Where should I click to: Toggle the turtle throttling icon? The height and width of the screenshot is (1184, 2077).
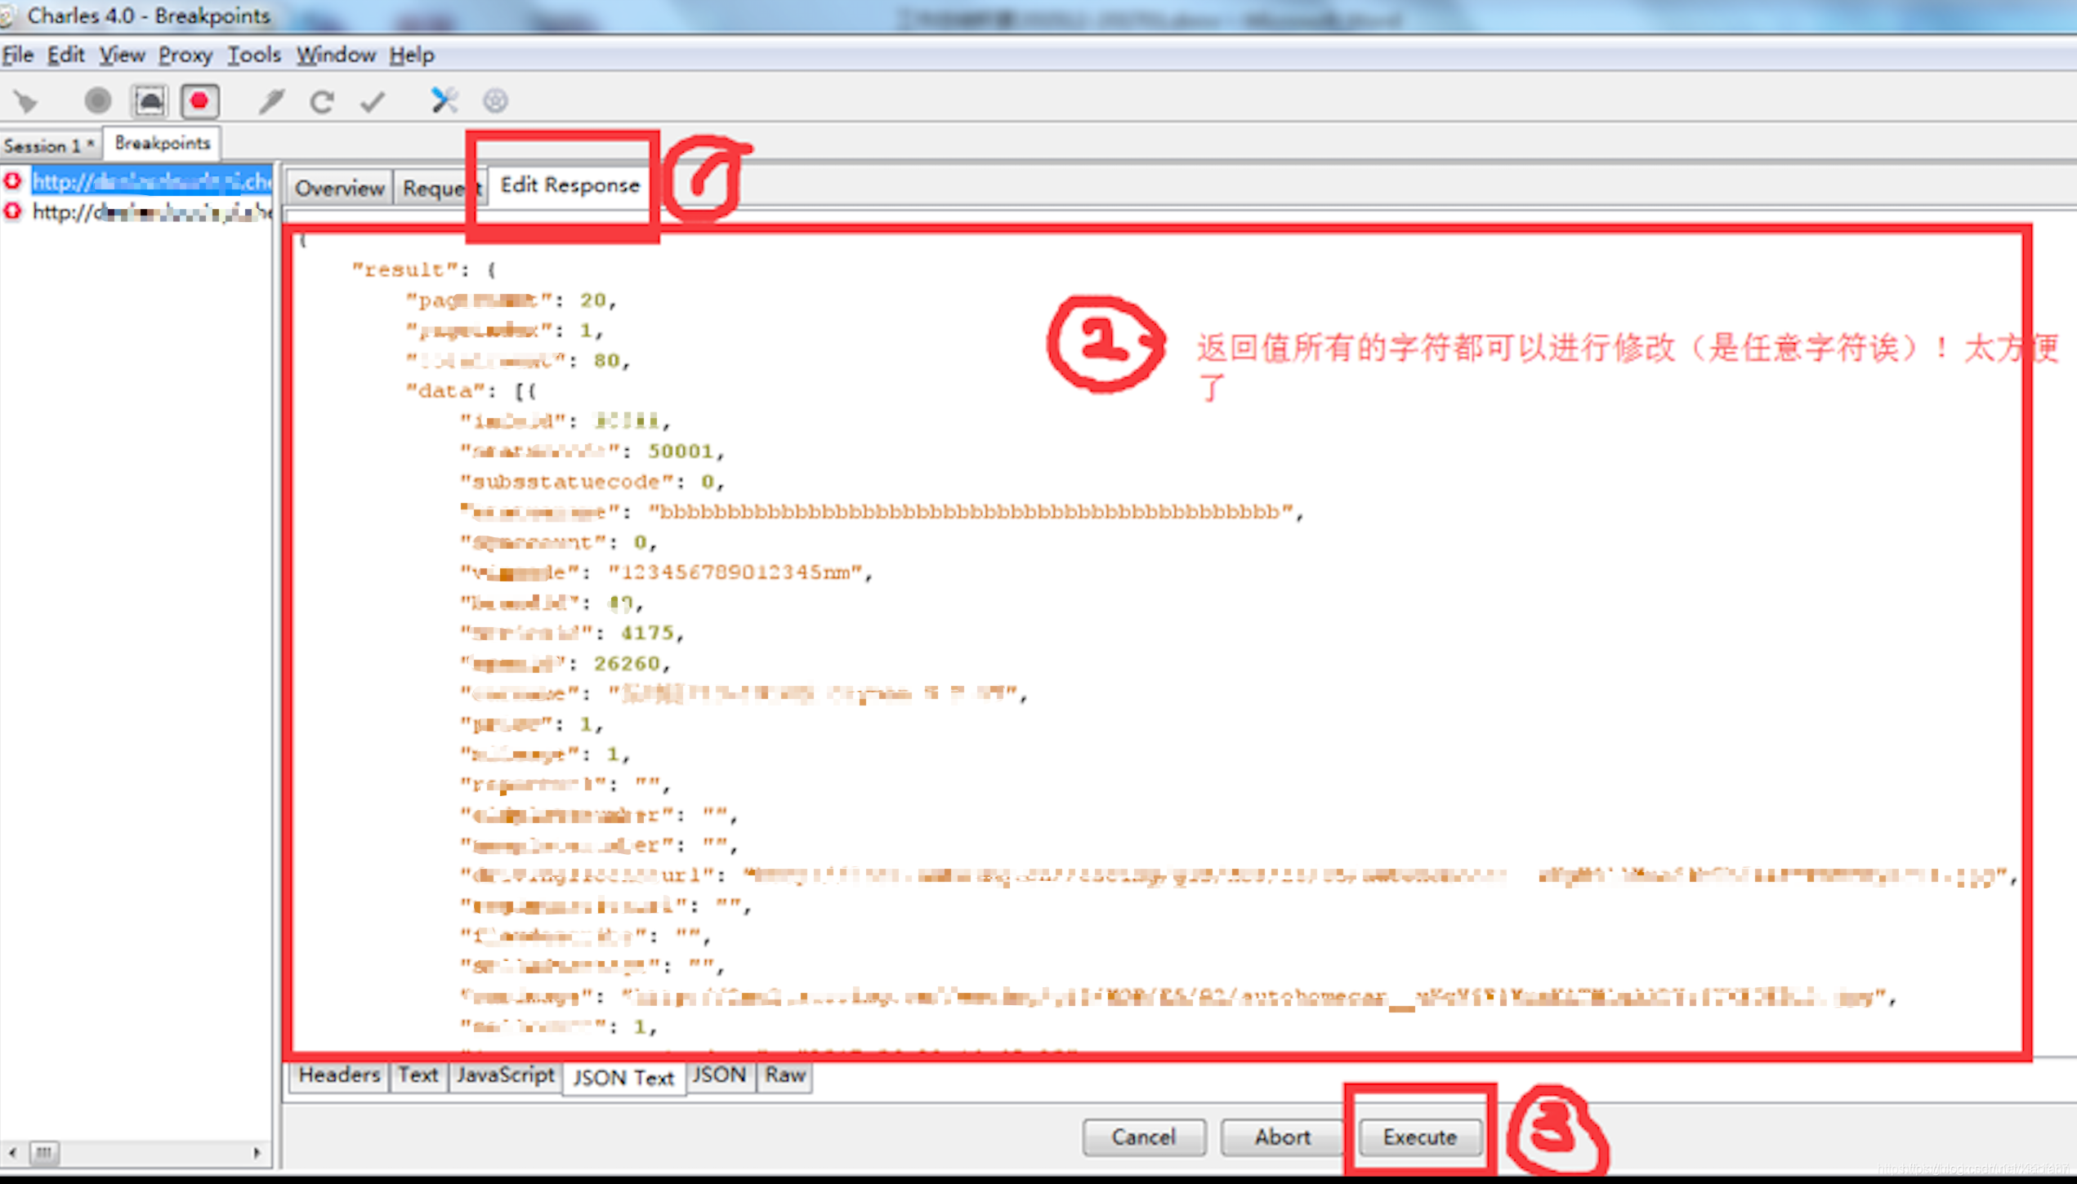(150, 101)
